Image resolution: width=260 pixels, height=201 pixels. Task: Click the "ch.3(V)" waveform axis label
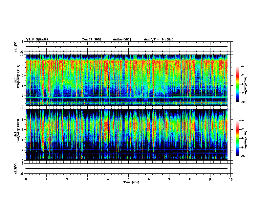click(x=15, y=168)
